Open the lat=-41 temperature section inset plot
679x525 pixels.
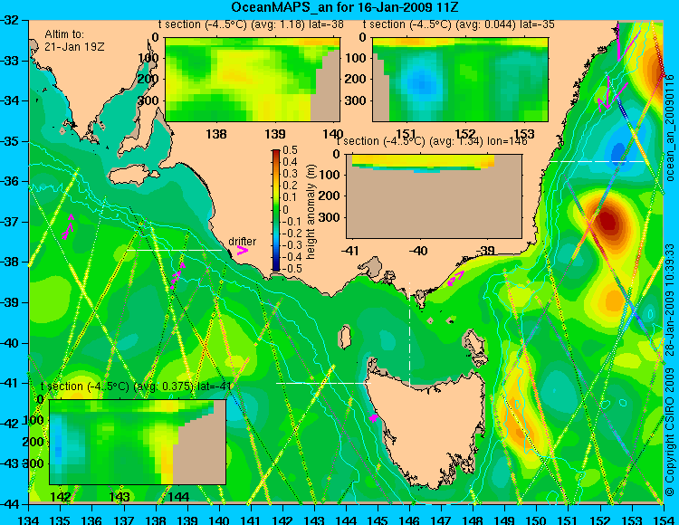click(x=138, y=442)
